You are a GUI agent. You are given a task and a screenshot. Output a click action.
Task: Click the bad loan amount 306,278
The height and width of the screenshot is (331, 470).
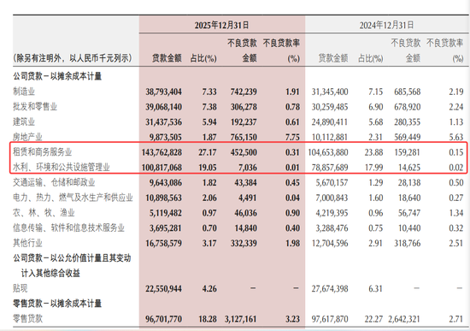(x=244, y=107)
